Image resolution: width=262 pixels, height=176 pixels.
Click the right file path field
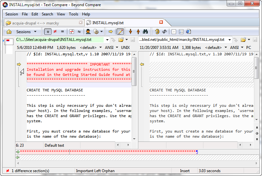click(183, 40)
